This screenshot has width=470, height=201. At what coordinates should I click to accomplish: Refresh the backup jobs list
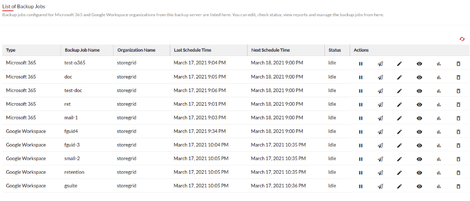pyautogui.click(x=462, y=39)
